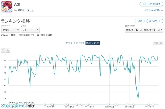This screenshot has height=109, width=165.
Task: Toggle the 時間 granularity button
Action: (x=155, y=43)
